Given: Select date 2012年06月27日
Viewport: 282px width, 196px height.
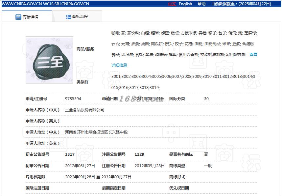Looking at the screenshot, I should click(x=80, y=166).
